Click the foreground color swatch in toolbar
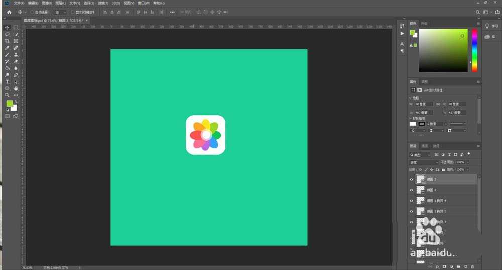This screenshot has height=270, width=502. 10,103
